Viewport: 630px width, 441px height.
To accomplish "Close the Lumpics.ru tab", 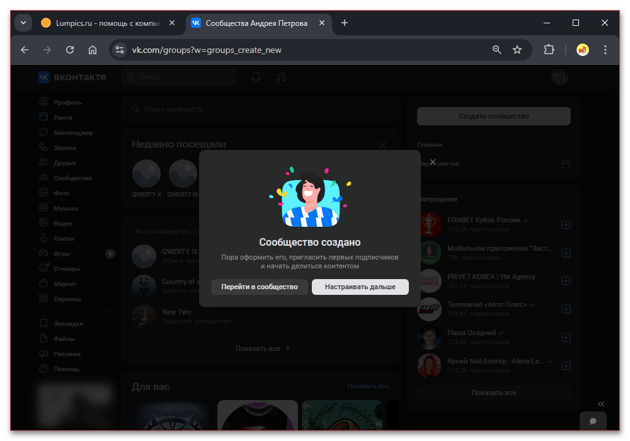I will point(172,23).
